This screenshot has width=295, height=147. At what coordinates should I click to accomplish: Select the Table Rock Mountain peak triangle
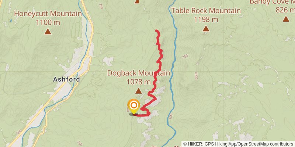206,29
